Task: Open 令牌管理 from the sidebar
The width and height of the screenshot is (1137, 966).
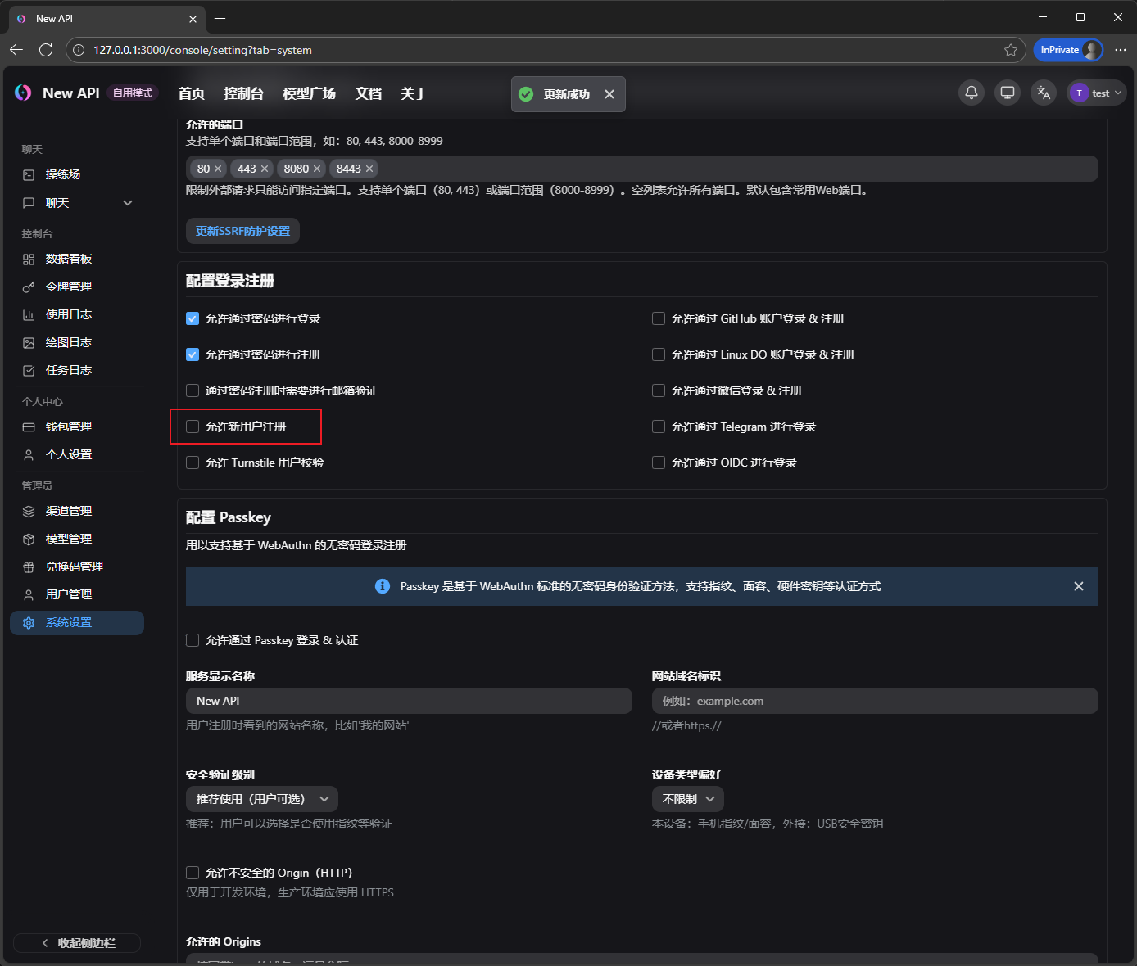Action: (x=69, y=287)
